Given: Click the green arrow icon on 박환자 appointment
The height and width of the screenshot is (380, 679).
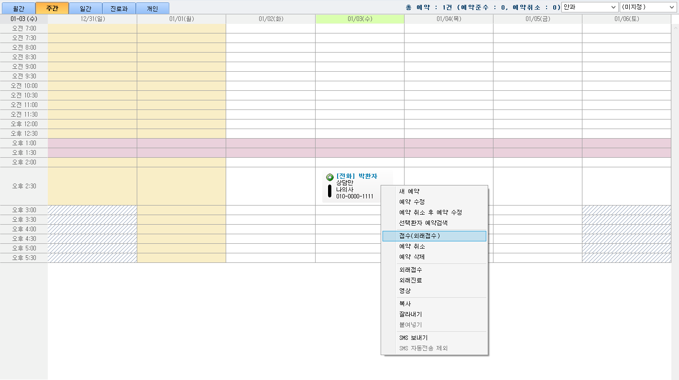Looking at the screenshot, I should 329,177.
